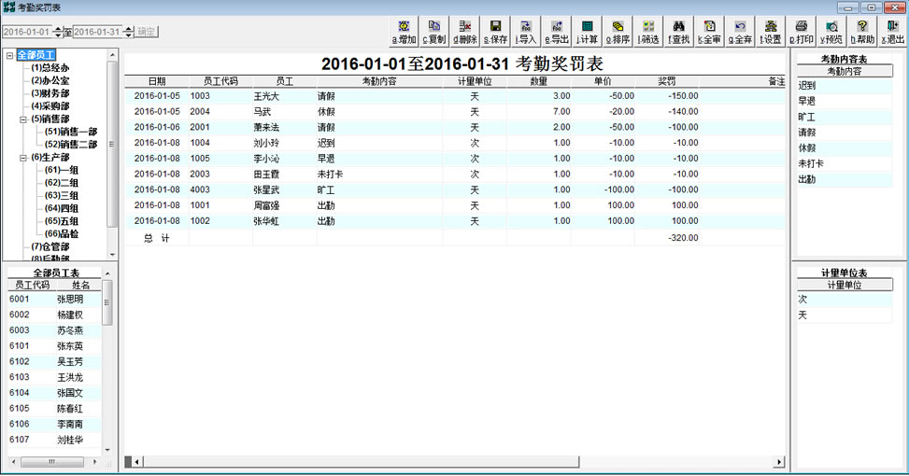Save with the 保存 toolbar icon
This screenshot has width=909, height=476.
(x=496, y=32)
